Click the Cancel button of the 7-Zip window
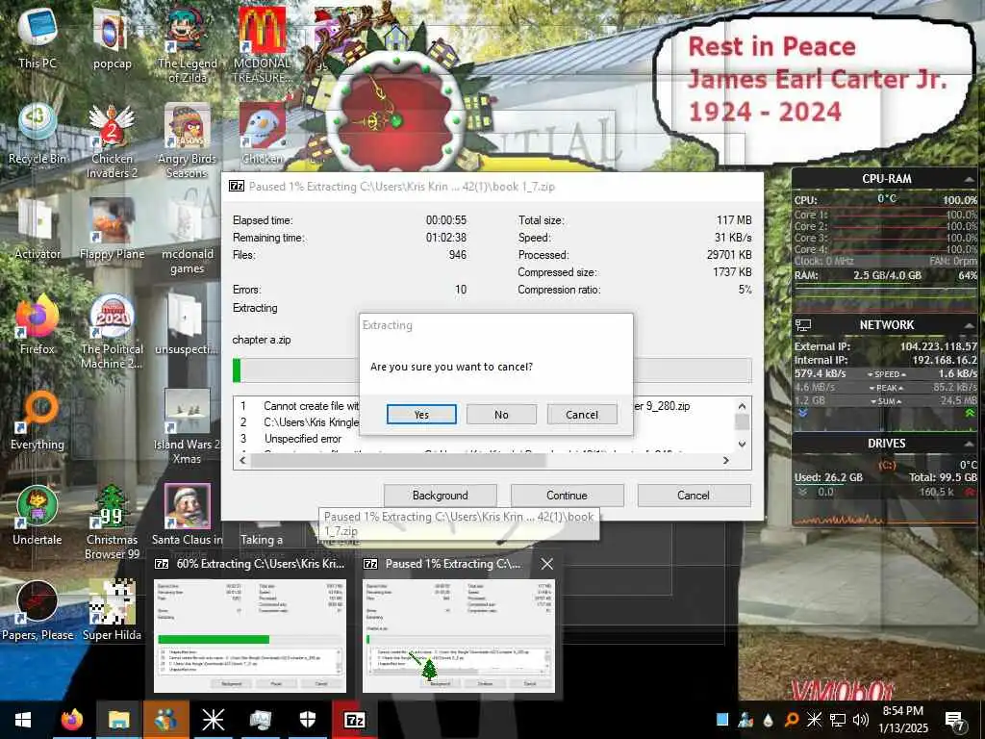Image resolution: width=985 pixels, height=739 pixels. pos(694,496)
